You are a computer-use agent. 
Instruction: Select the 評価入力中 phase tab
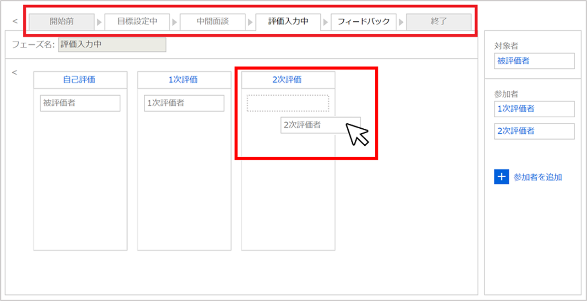pyautogui.click(x=288, y=22)
